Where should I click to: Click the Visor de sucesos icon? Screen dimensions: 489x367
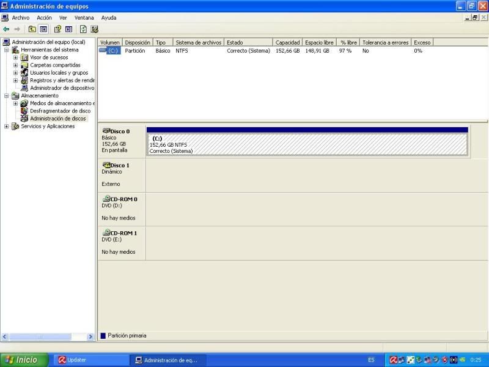click(x=24, y=57)
